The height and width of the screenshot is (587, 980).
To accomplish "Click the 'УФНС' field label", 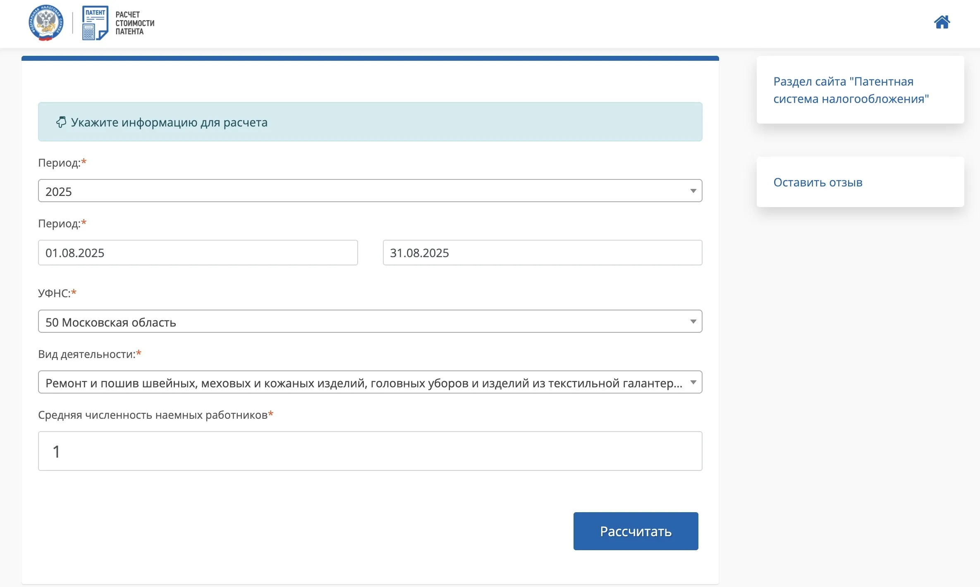I will (x=54, y=293).
